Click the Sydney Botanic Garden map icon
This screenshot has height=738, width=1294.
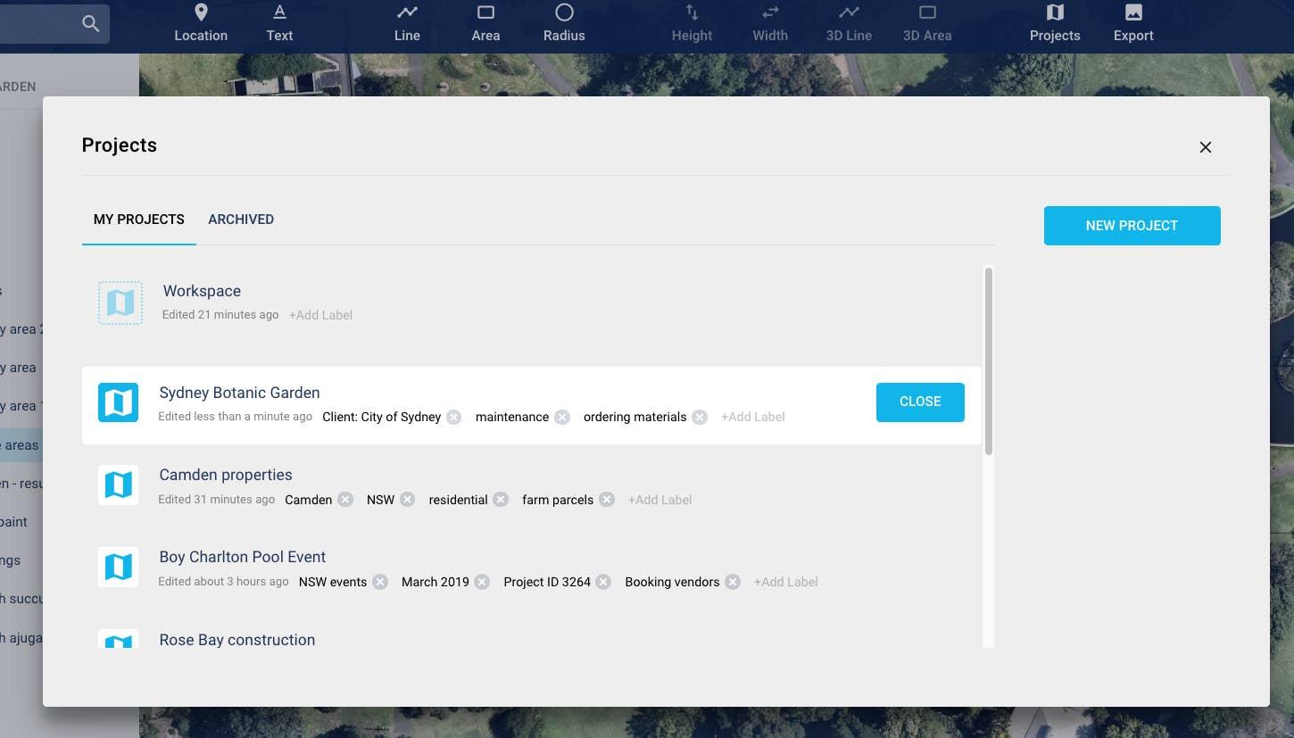click(118, 402)
